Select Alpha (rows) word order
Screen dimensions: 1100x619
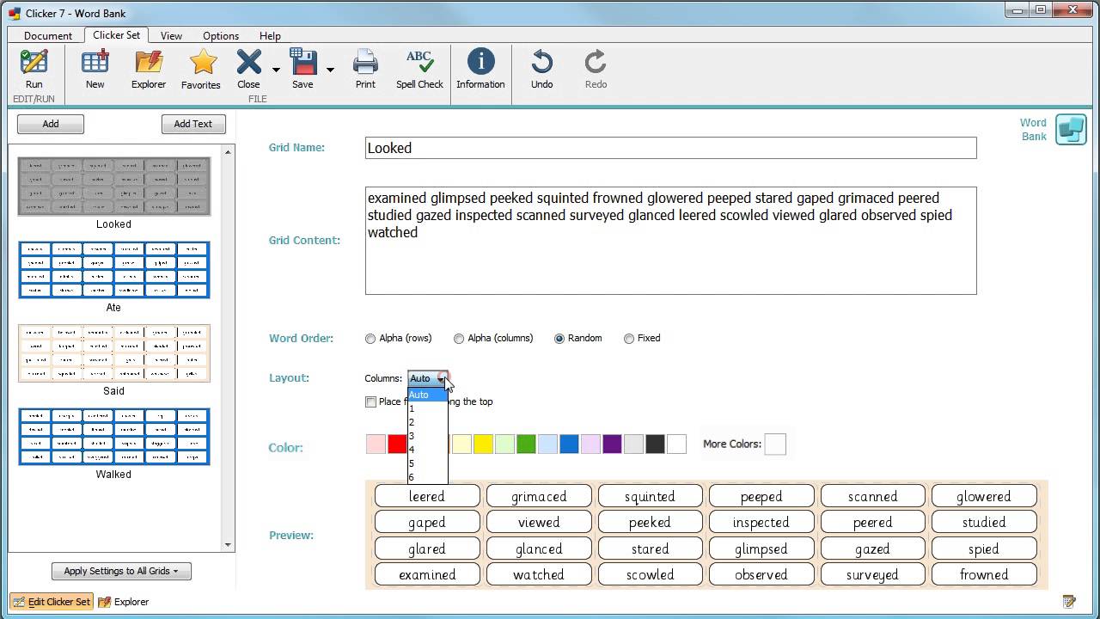(370, 339)
